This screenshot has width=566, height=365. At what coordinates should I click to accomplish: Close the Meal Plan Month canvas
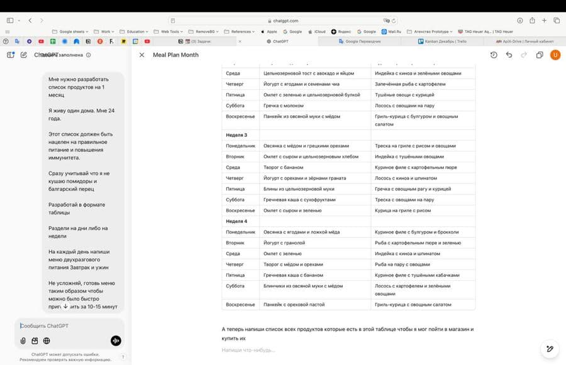(142, 55)
